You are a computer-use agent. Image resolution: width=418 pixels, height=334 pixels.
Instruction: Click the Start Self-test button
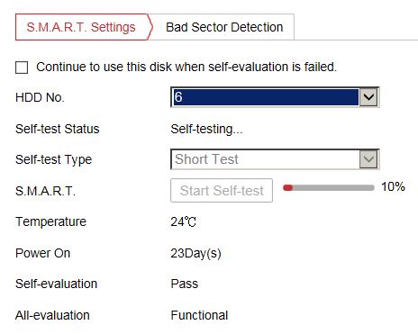tap(222, 191)
